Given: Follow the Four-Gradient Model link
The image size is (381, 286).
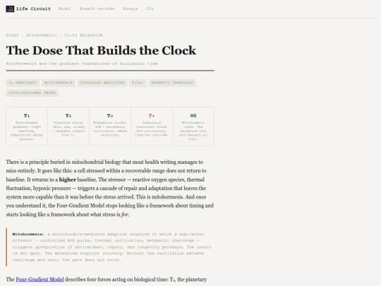Looking at the screenshot, I should 40,279.
